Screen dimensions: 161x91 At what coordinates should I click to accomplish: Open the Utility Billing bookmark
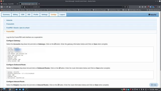[x=19, y=10]
